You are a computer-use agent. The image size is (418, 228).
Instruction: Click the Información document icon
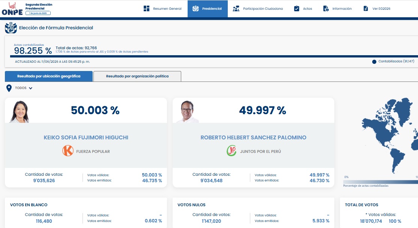pyautogui.click(x=326, y=9)
